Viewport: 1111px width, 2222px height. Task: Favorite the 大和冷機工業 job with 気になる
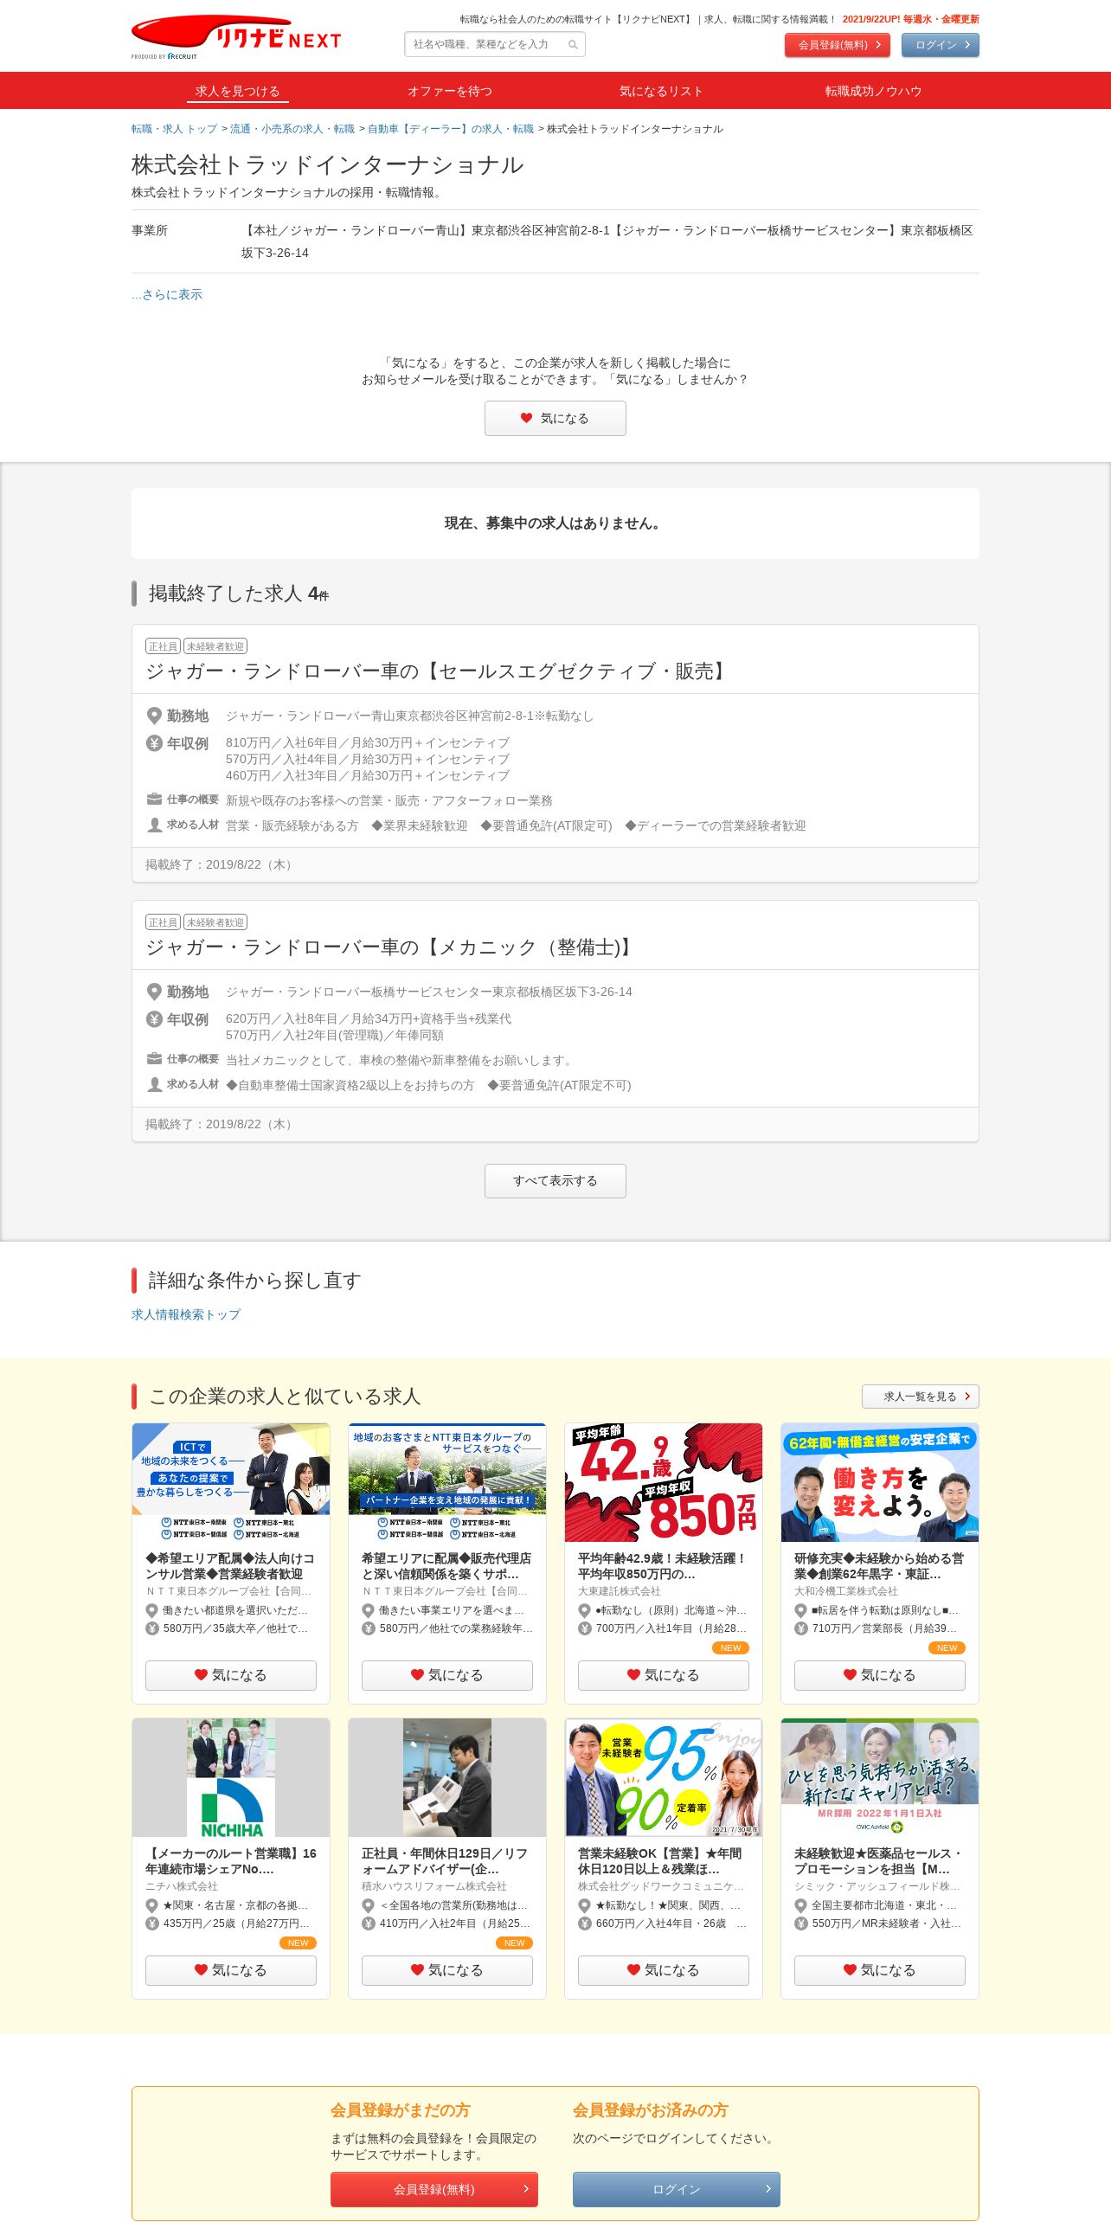point(880,1675)
